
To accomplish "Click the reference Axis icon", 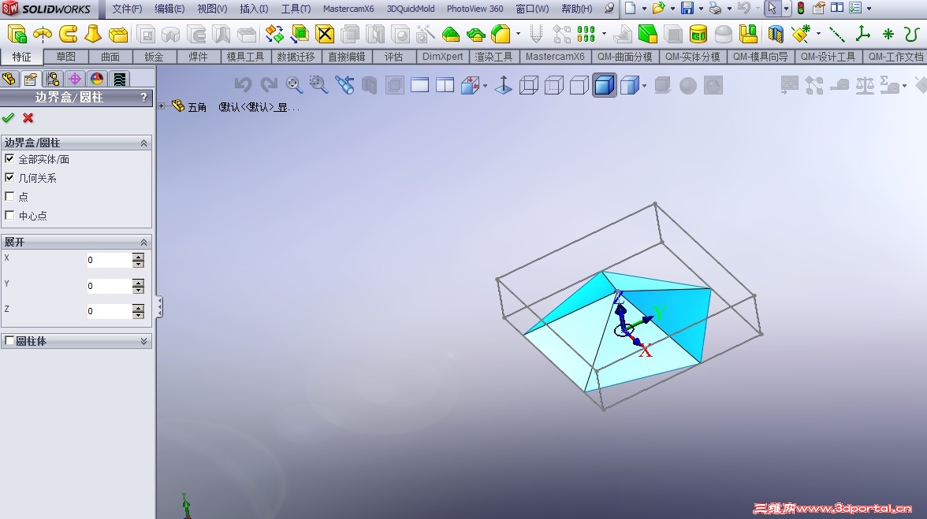I will [x=836, y=34].
